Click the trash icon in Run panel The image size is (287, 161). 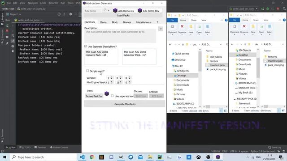[13, 51]
